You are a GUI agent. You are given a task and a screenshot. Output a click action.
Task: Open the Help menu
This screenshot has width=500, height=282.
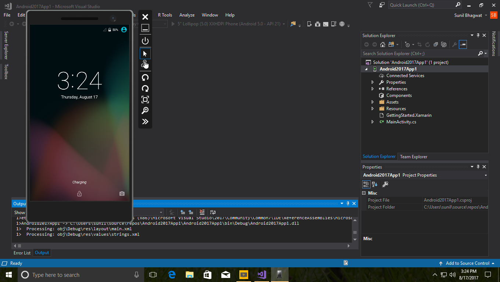point(230,15)
